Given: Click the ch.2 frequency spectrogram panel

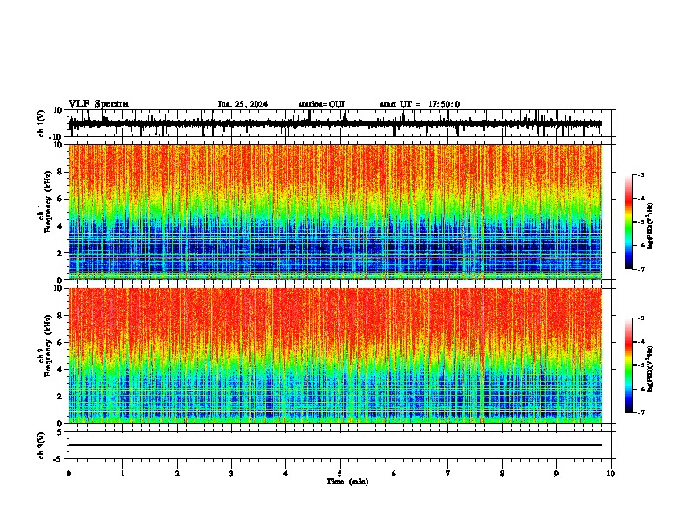Looking at the screenshot, I should (334, 356).
